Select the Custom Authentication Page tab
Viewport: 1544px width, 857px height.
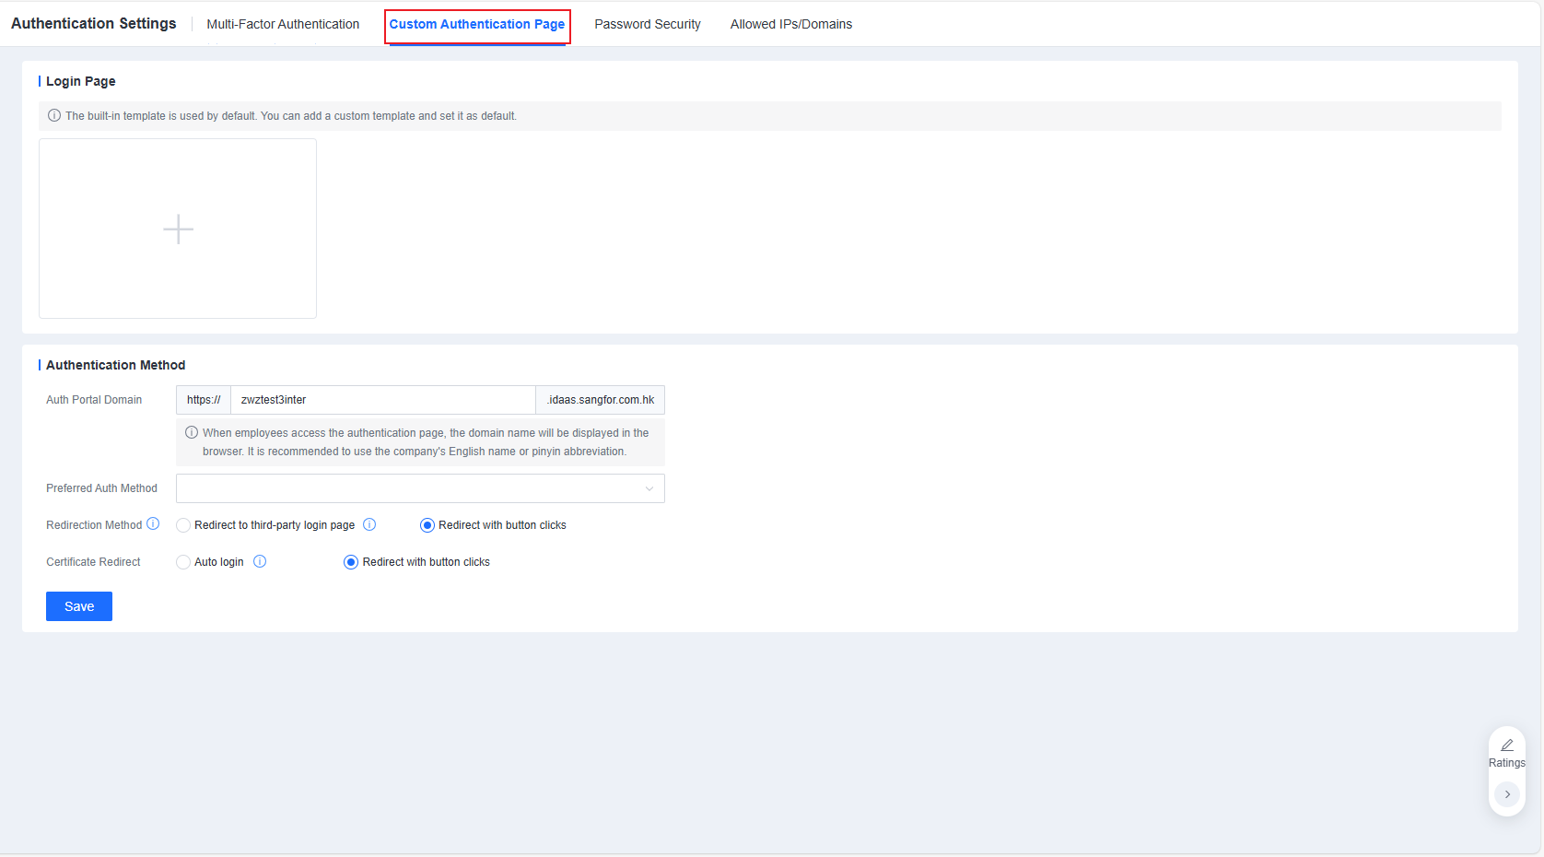[x=477, y=24]
